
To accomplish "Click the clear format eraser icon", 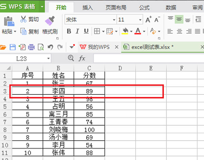I will 153,31.
